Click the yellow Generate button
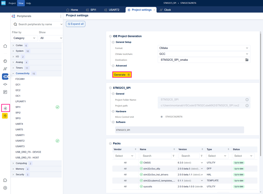Viewport: 263px width, 194px height. pos(122,75)
